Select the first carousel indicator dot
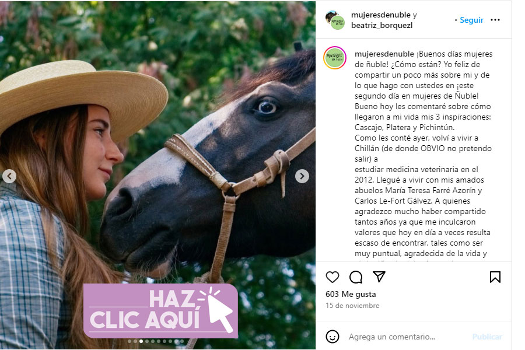525x350 pixels. point(129,341)
